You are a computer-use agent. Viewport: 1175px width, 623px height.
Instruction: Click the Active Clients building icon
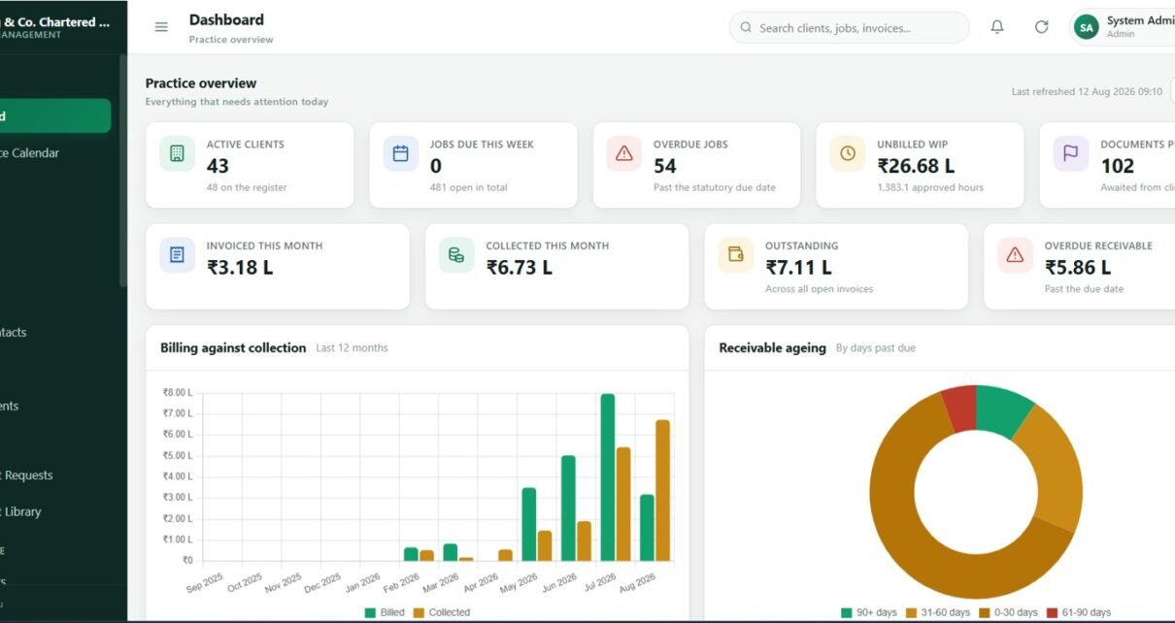click(x=177, y=153)
